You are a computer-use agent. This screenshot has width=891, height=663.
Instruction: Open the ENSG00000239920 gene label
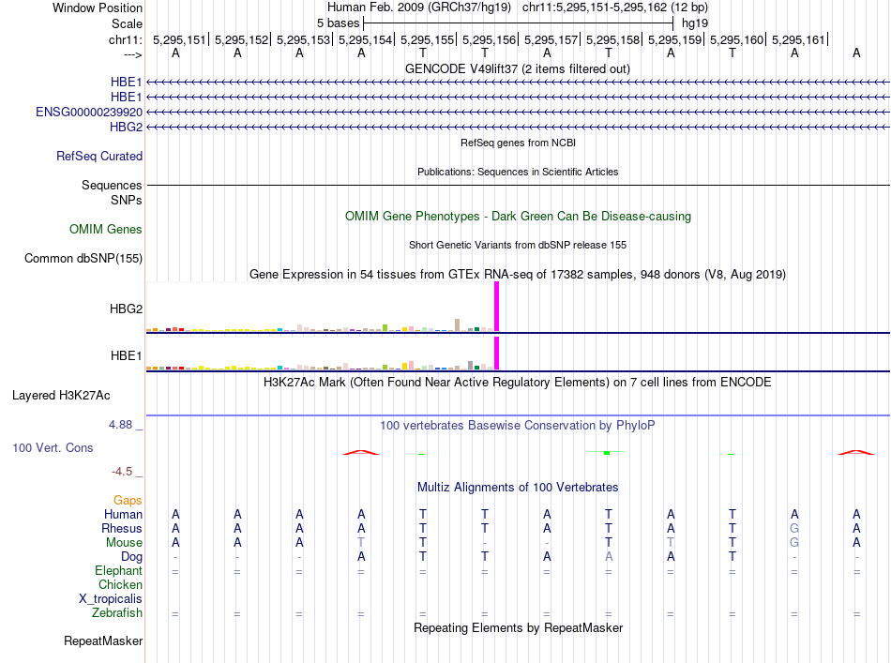[x=89, y=112]
